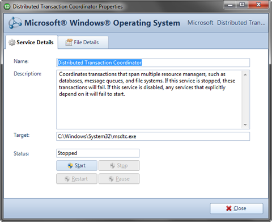Switch to the Service Details tab
The width and height of the screenshot is (272, 222).
(x=32, y=42)
